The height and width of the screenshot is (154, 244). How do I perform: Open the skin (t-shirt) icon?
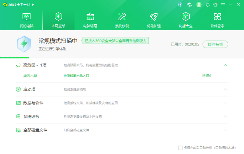tap(215, 5)
